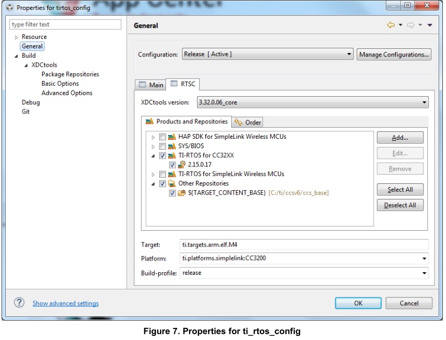
Task: Click the back navigation arrow icon
Action: pyautogui.click(x=391, y=25)
